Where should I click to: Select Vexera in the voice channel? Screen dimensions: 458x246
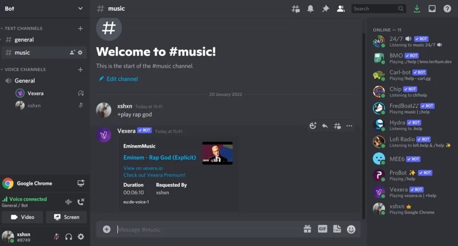point(50,93)
